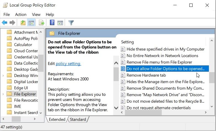The image size is (216, 131).
Task: Click the Edit policy setting link
Action: pos(68,64)
